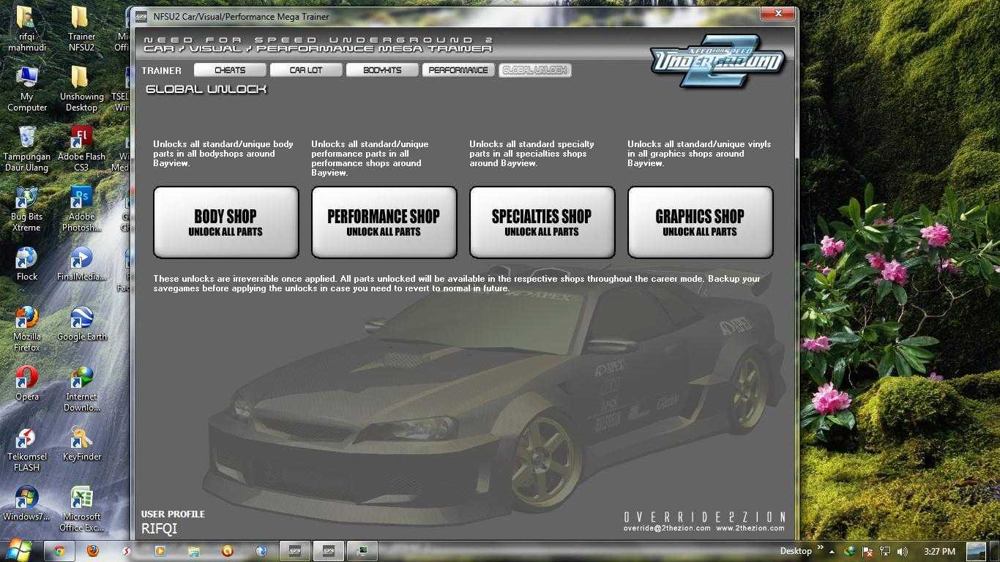
Task: Select the Internet Download Manager shortcut
Action: 81,389
